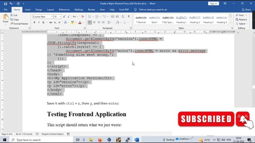Screen dimensions: 255x143
Task: Click the vertical scrollbar thumb
Action: click(253, 87)
